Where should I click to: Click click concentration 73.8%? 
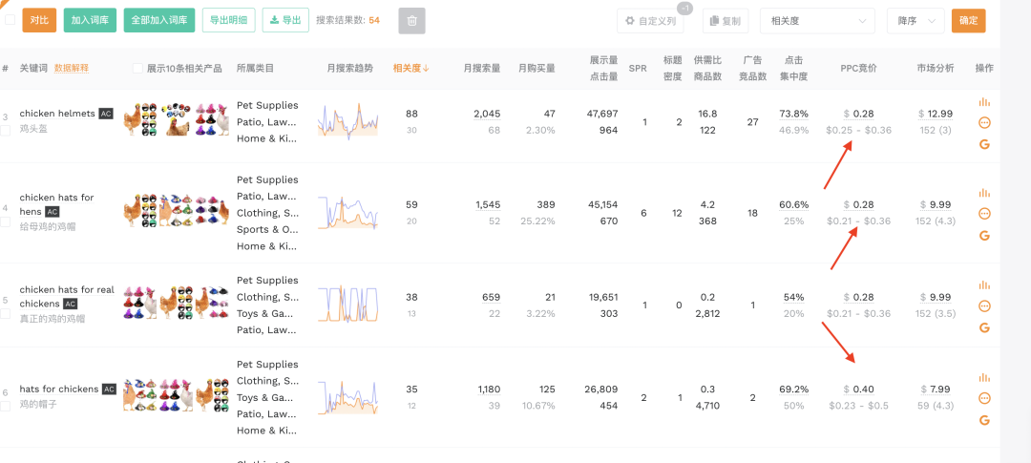pos(793,114)
